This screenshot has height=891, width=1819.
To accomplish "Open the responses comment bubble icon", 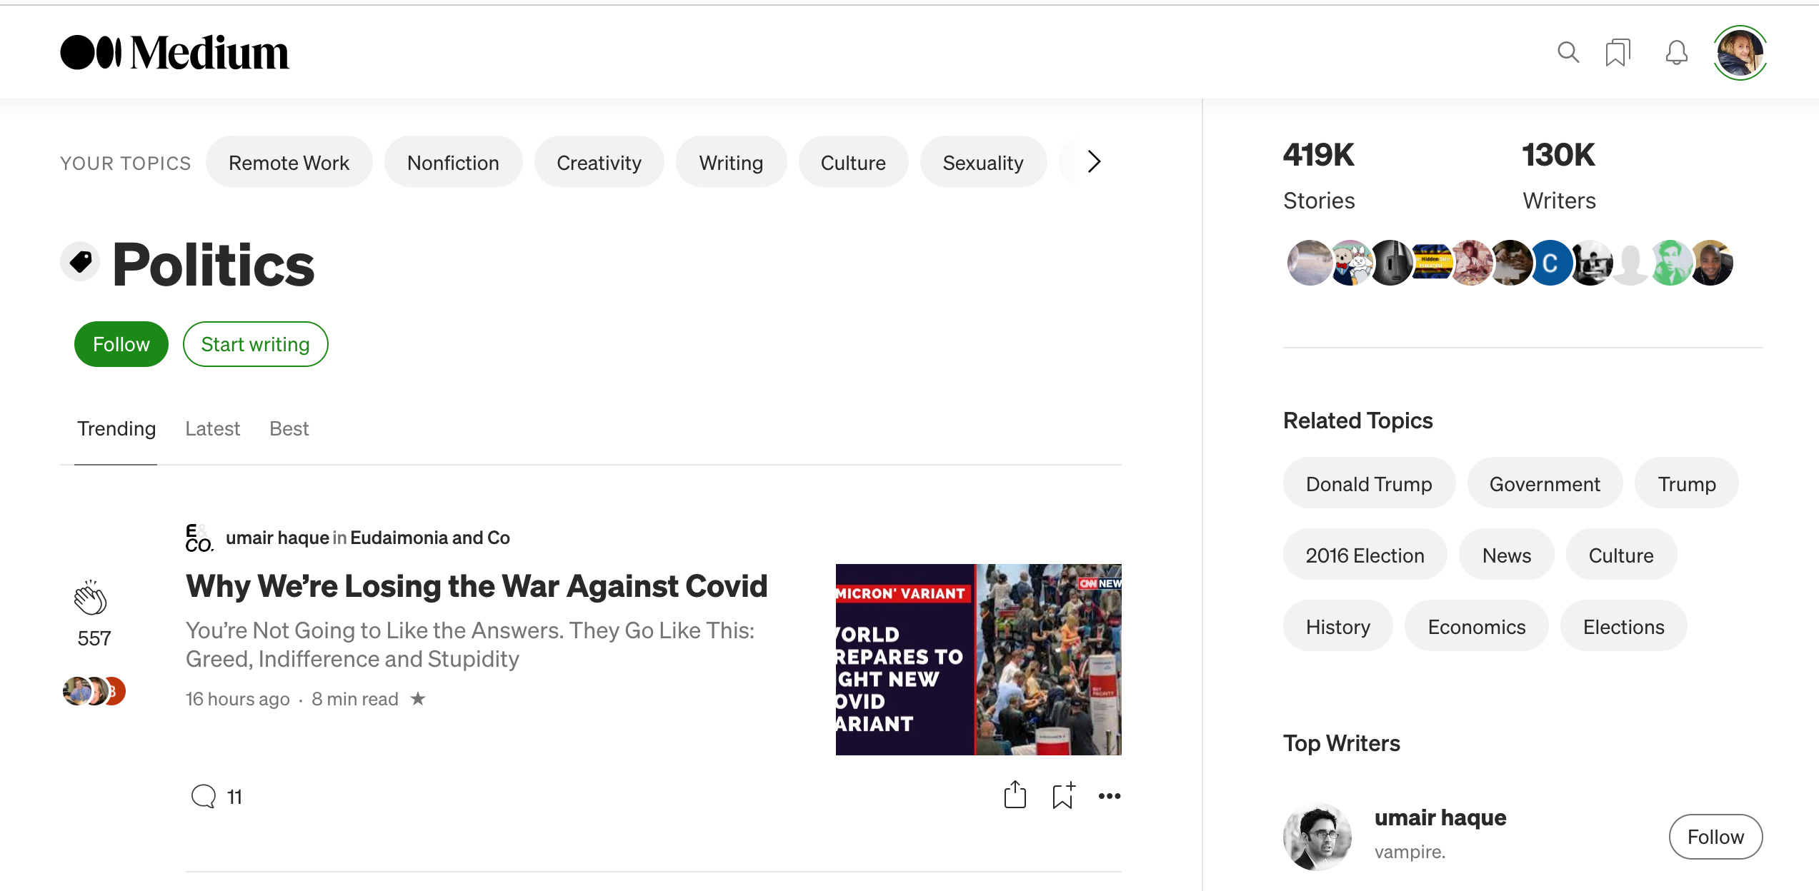I will (204, 796).
